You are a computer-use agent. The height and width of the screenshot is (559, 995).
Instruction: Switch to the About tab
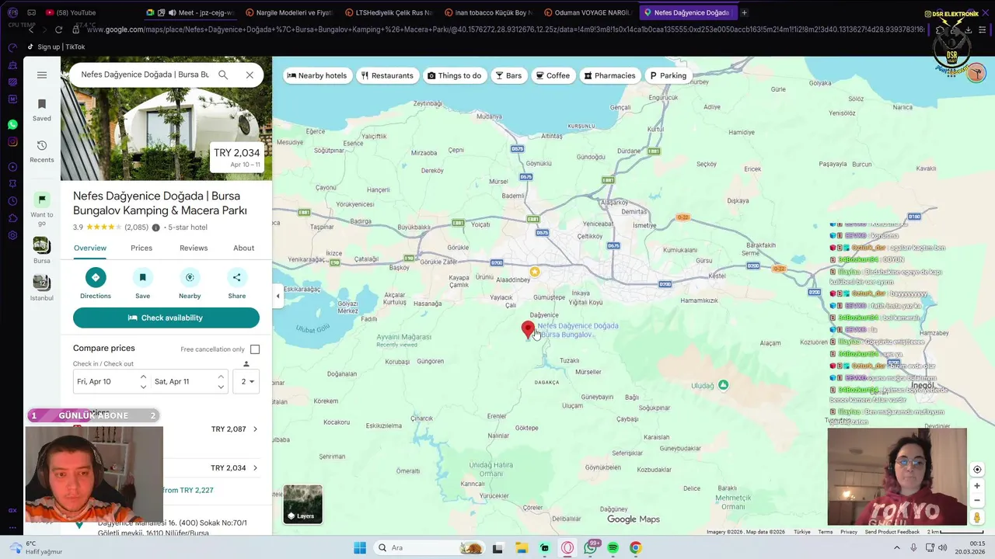(244, 248)
